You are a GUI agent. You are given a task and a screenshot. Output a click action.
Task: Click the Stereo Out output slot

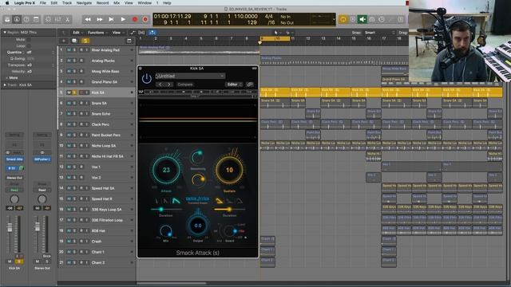(14, 178)
